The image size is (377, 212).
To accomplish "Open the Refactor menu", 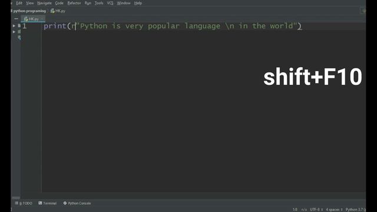I will 74,3.
